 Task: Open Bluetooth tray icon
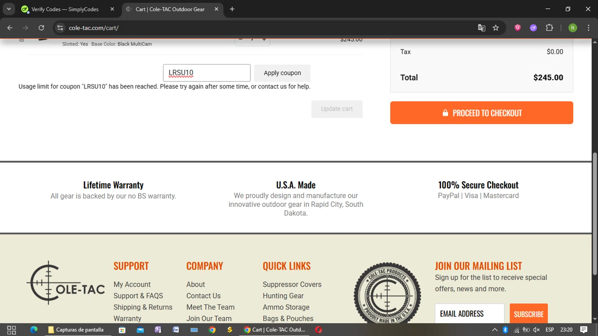506,330
